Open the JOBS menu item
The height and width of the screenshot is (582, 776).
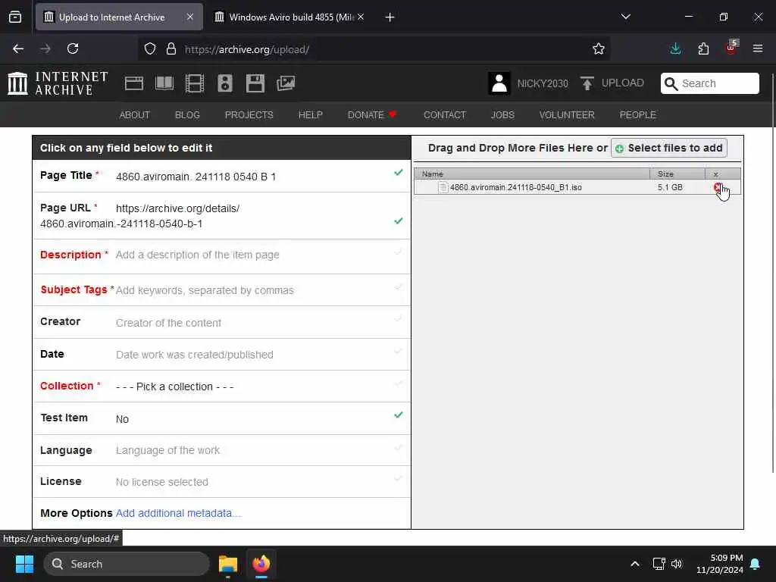pyautogui.click(x=503, y=115)
